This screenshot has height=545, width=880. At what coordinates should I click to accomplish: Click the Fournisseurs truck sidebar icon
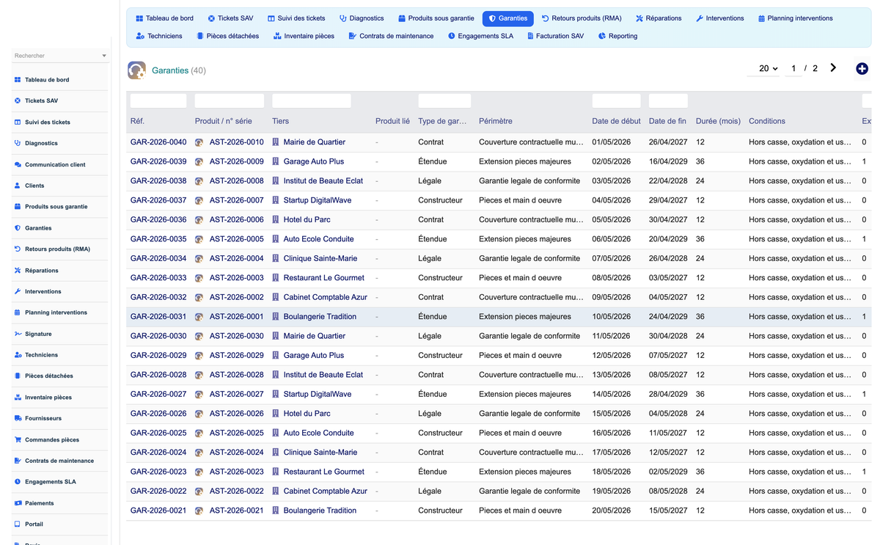tap(18, 418)
